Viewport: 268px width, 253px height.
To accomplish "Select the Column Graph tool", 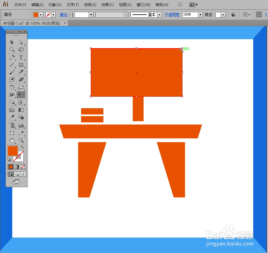I will [x=21, y=125].
